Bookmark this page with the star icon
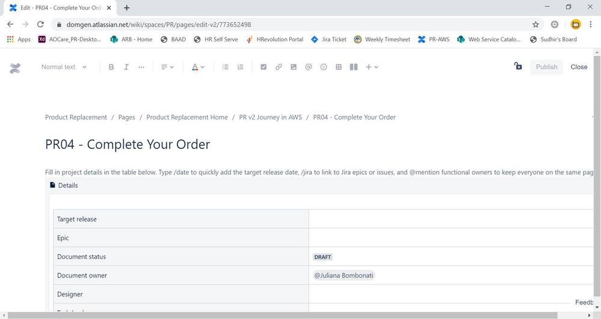 [535, 25]
